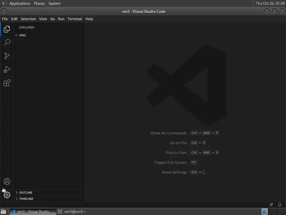Open the Explorer view in activity bar

[x=7, y=29]
